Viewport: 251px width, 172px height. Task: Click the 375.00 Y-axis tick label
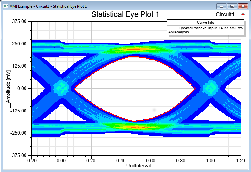click(x=19, y=21)
